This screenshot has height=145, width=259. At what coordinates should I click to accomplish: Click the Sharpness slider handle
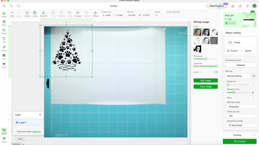pyautogui.click(x=206, y=59)
